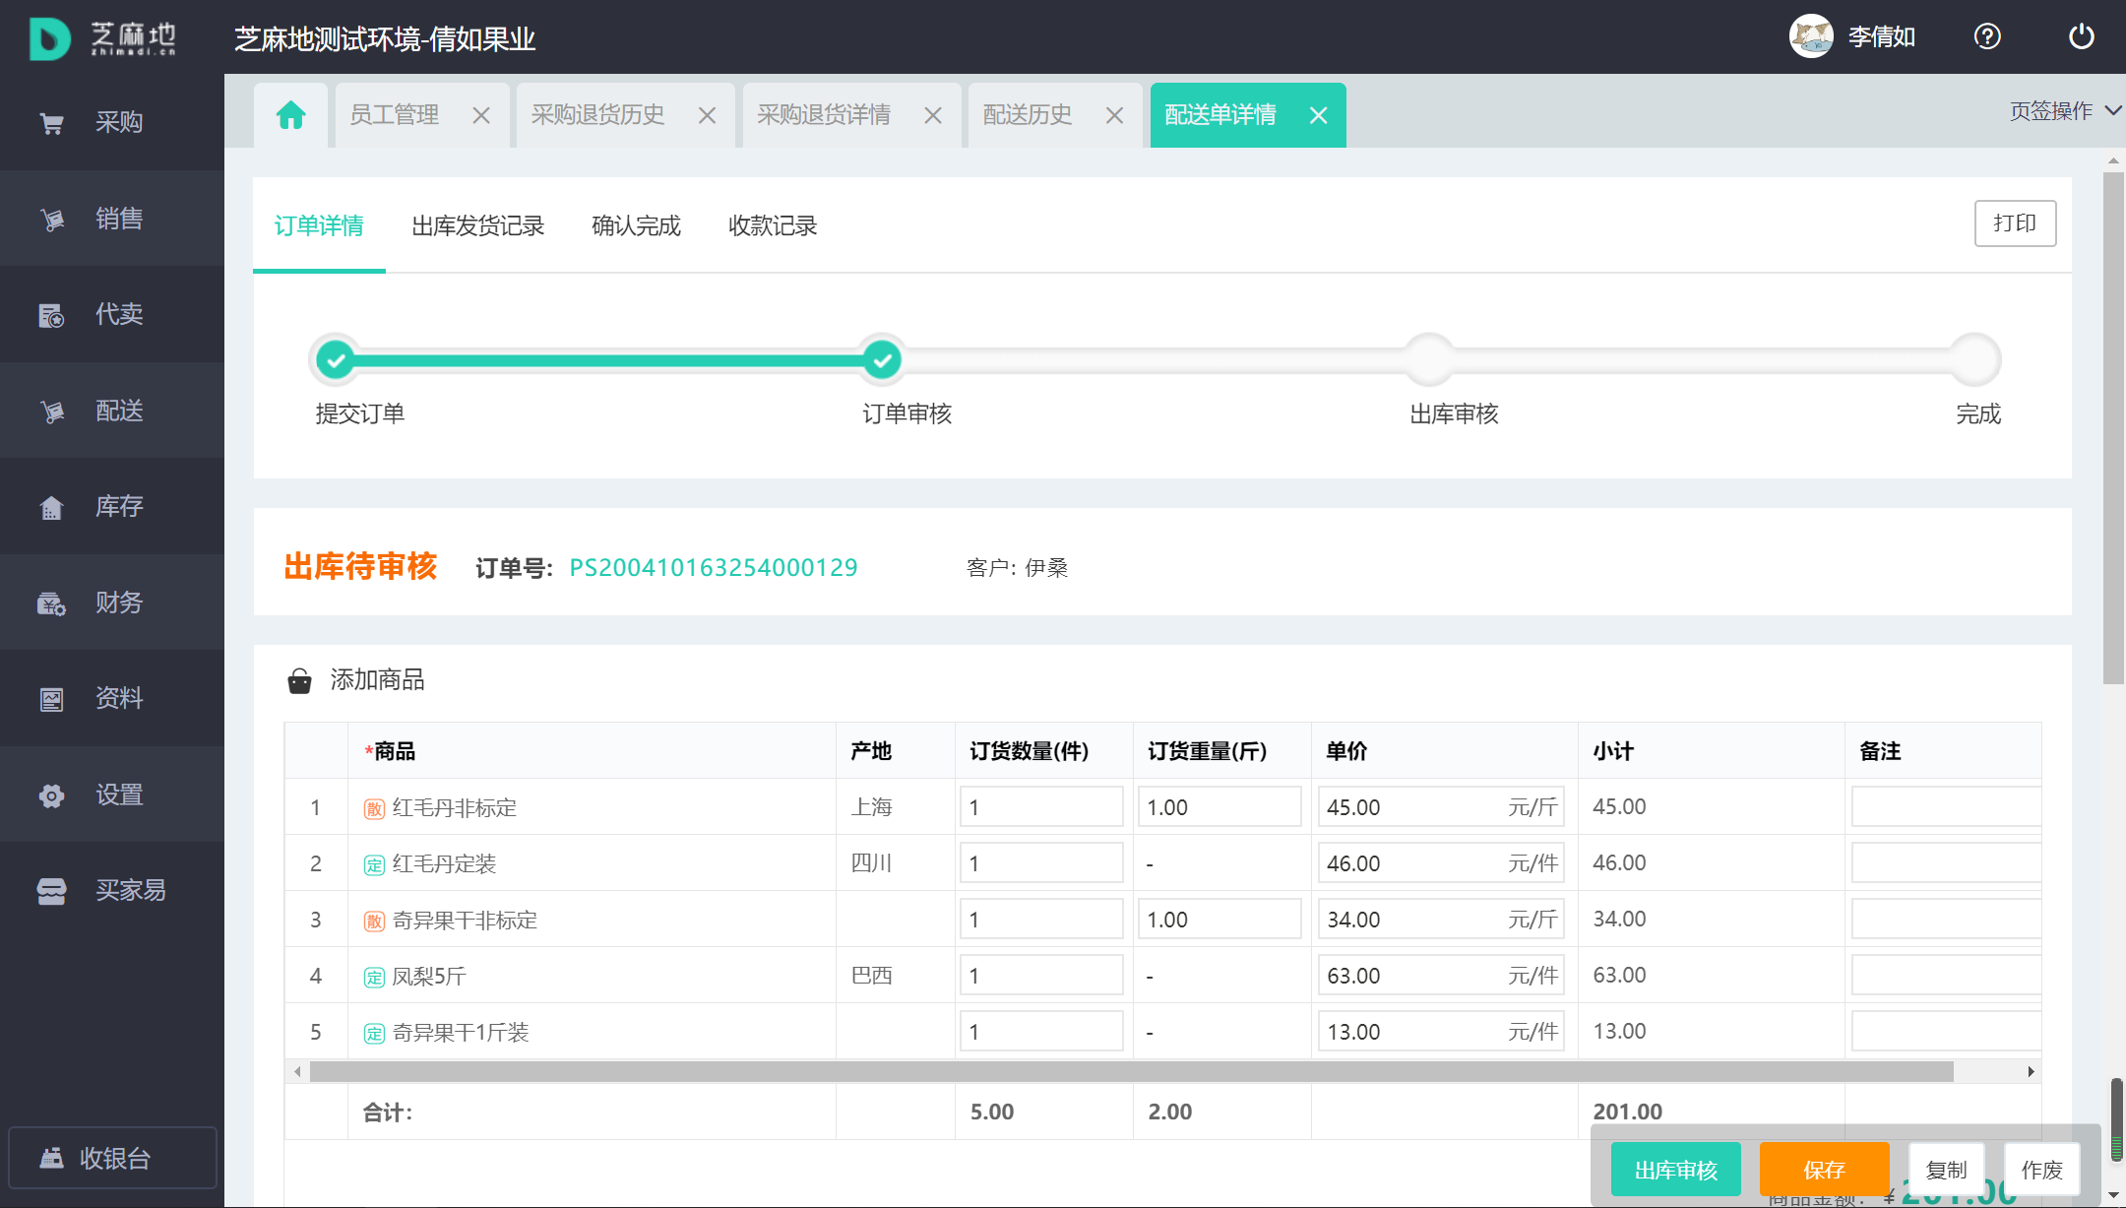Switch to the 采购退货详情 tab

tap(824, 115)
